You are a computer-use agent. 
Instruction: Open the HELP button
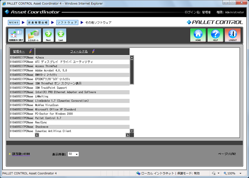[215, 35]
